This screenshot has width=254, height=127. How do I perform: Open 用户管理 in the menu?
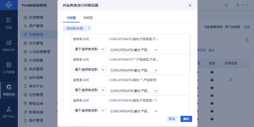36,26
